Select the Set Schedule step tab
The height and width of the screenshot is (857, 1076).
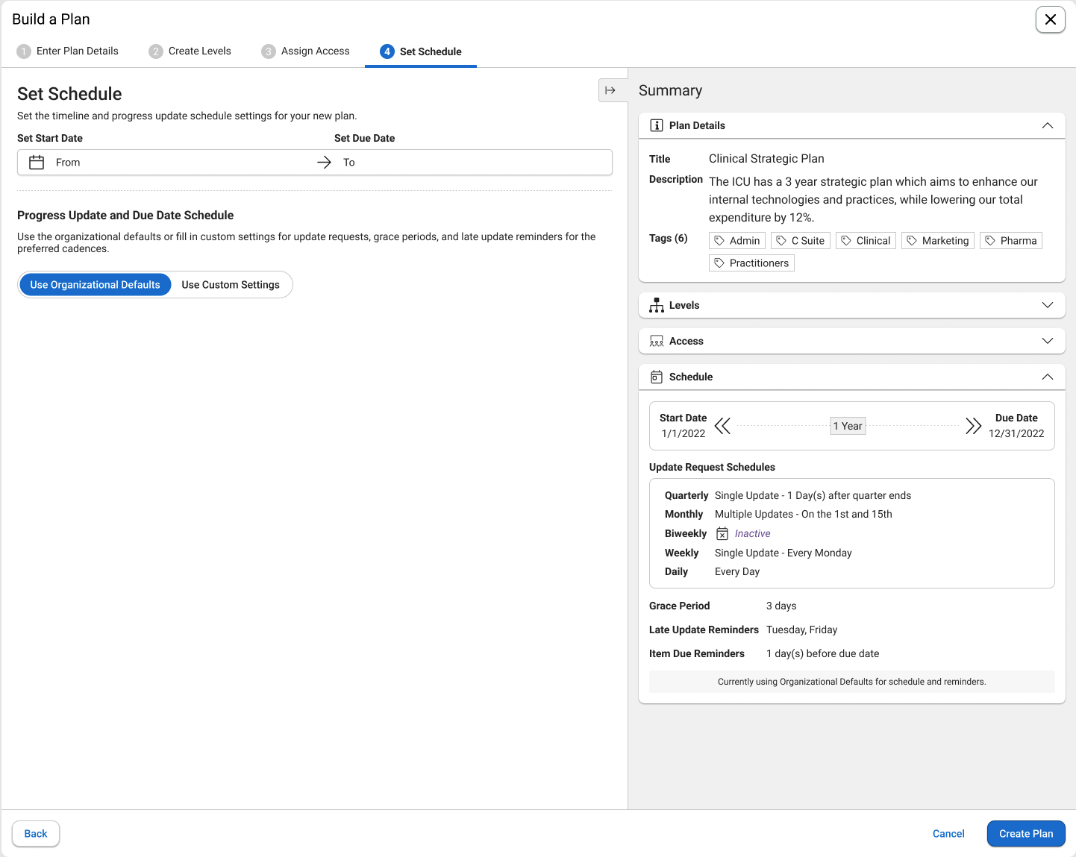pyautogui.click(x=421, y=51)
